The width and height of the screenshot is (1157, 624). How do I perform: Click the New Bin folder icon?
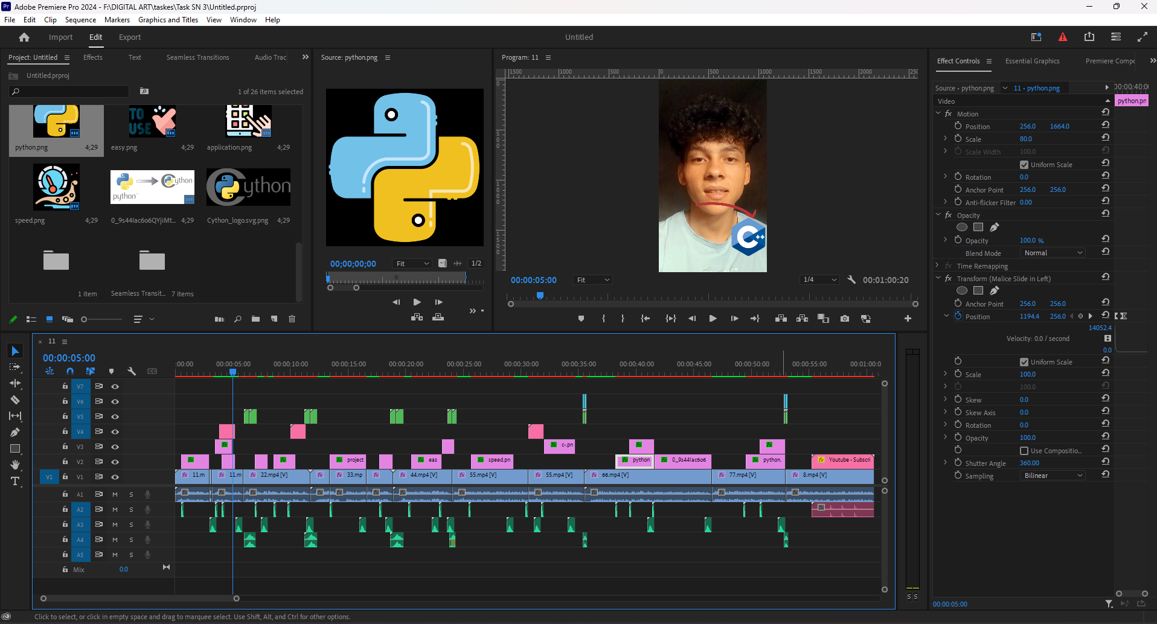(x=256, y=319)
